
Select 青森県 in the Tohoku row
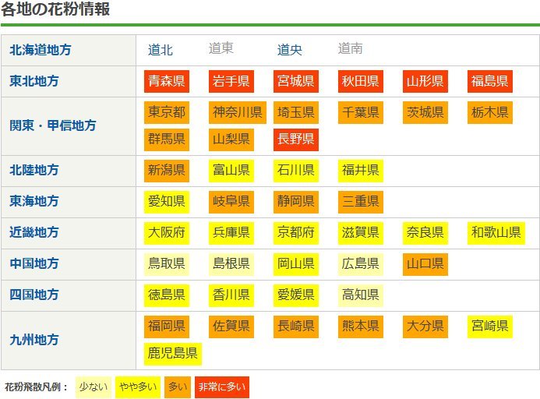pos(167,81)
